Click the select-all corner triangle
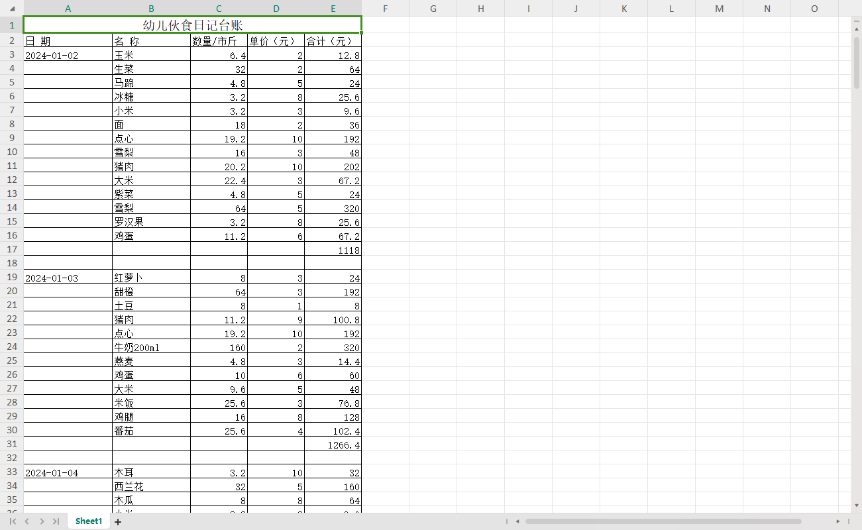The width and height of the screenshot is (862, 530). [x=12, y=9]
